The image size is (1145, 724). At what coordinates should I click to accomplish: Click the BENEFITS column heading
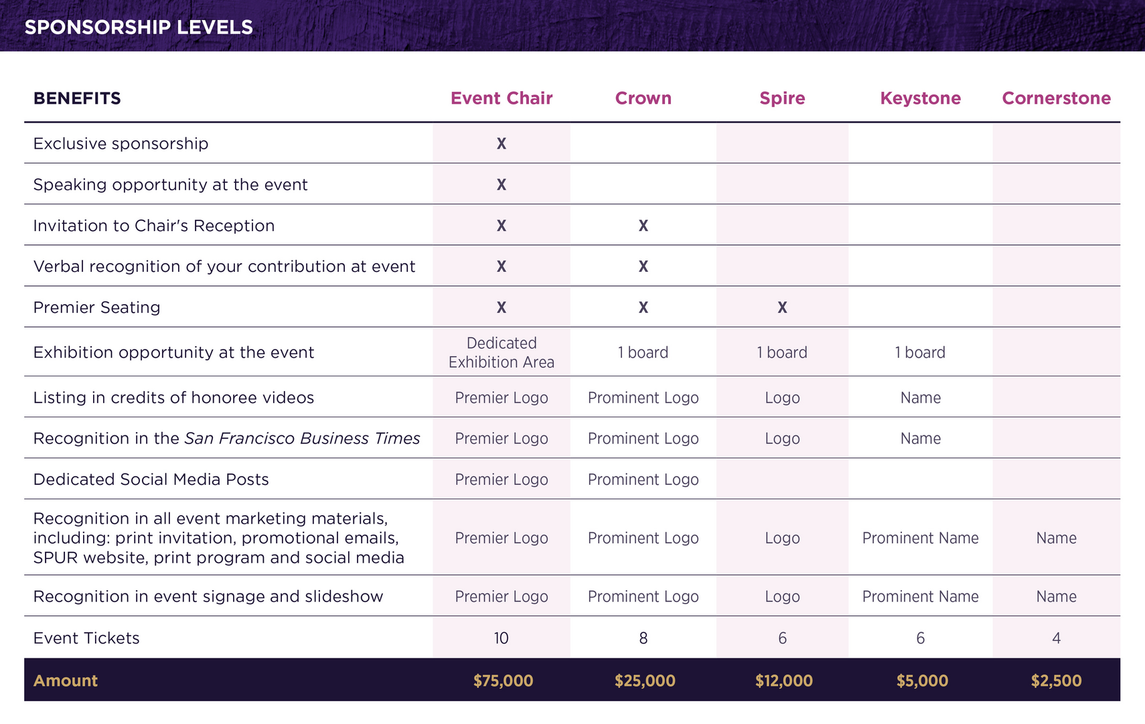[77, 98]
